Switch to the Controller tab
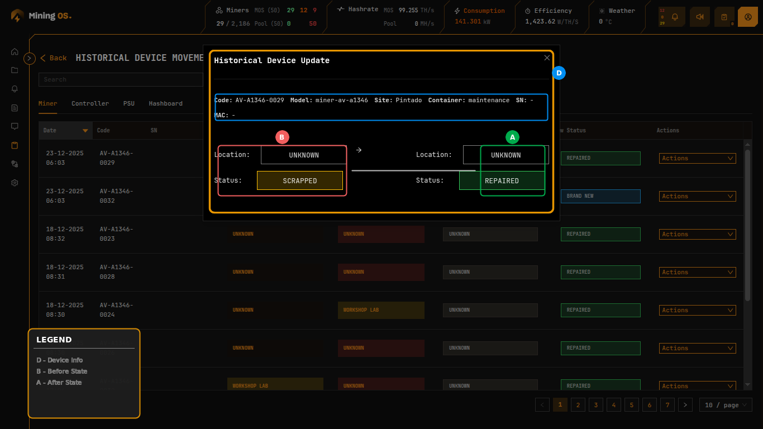Viewport: 763px width, 429px height. coord(90,103)
